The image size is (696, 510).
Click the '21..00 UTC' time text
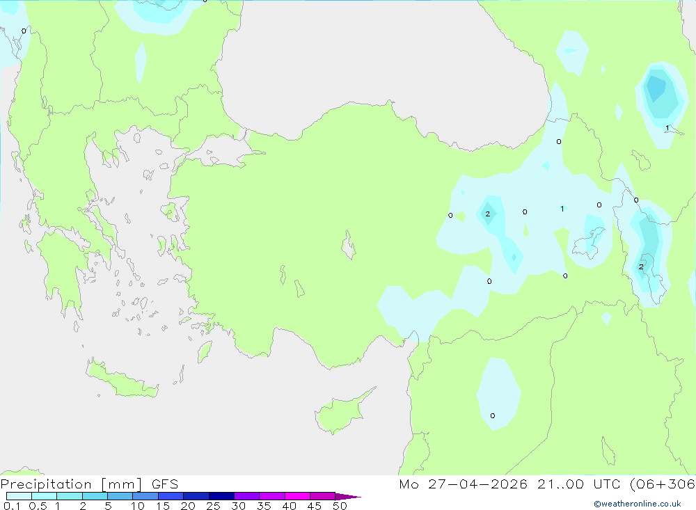coord(578,484)
